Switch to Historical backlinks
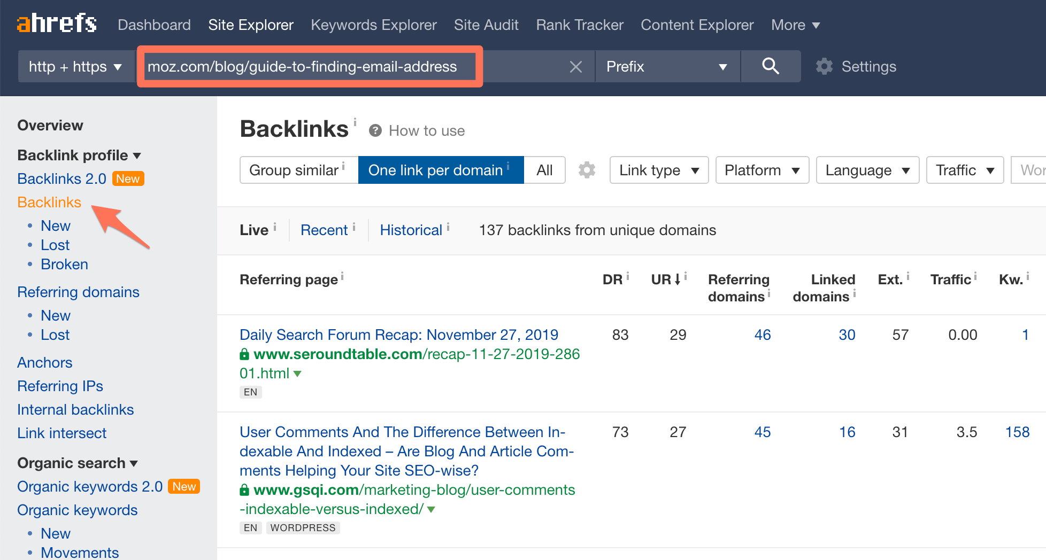 [x=411, y=230]
